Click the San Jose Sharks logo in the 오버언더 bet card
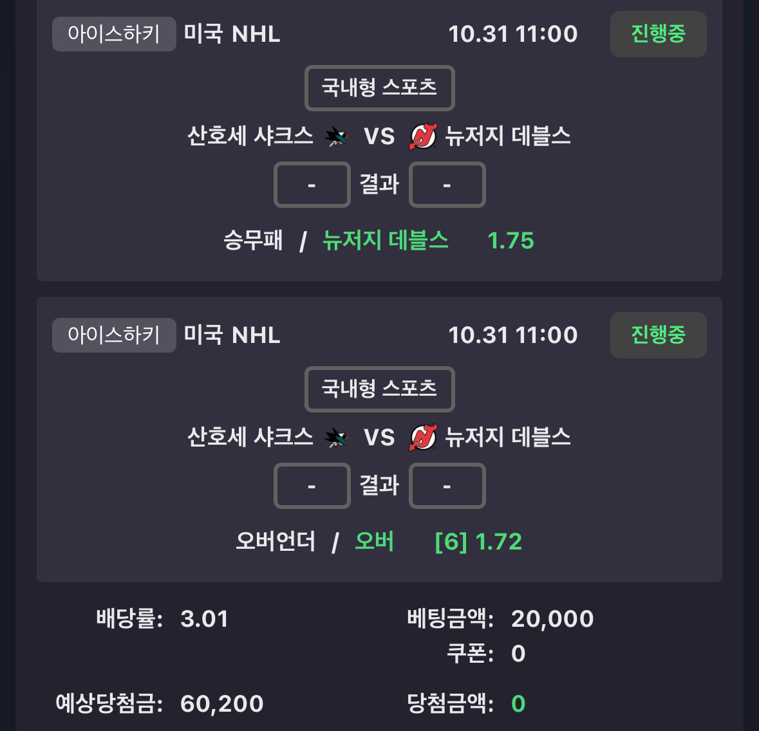This screenshot has height=731, width=759. click(336, 438)
